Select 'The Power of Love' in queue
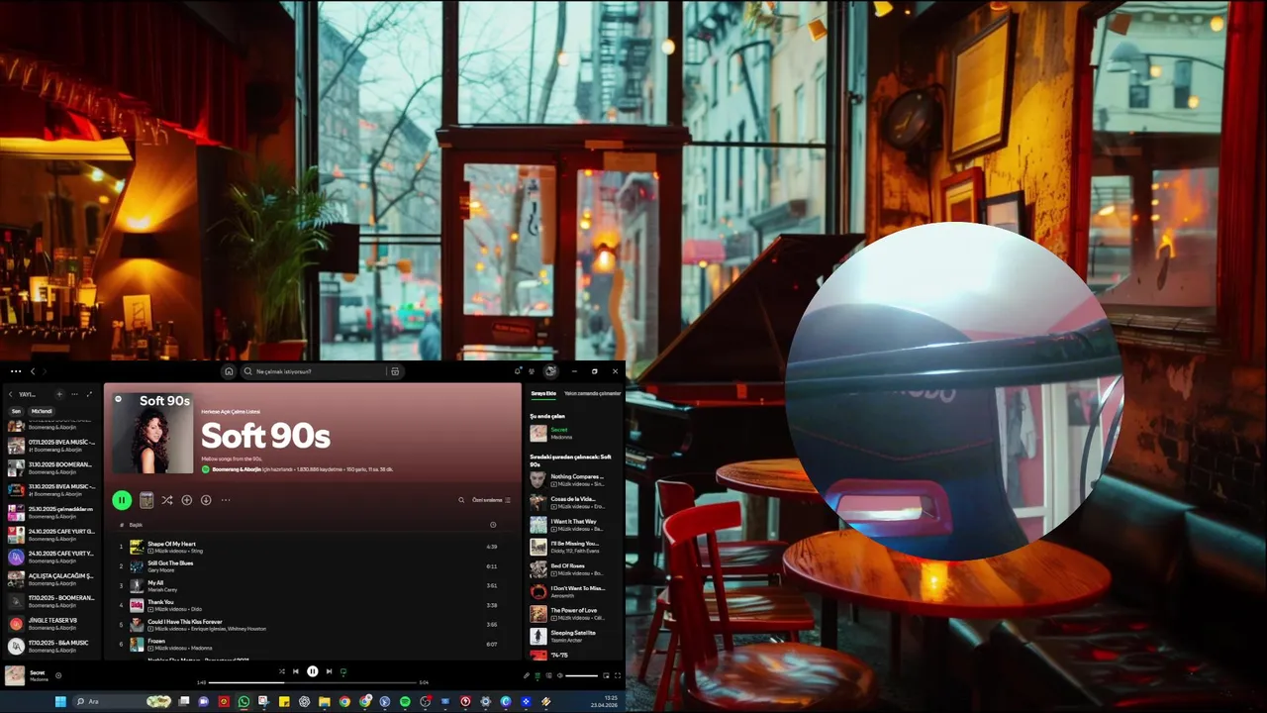The width and height of the screenshot is (1267, 713). [574, 614]
